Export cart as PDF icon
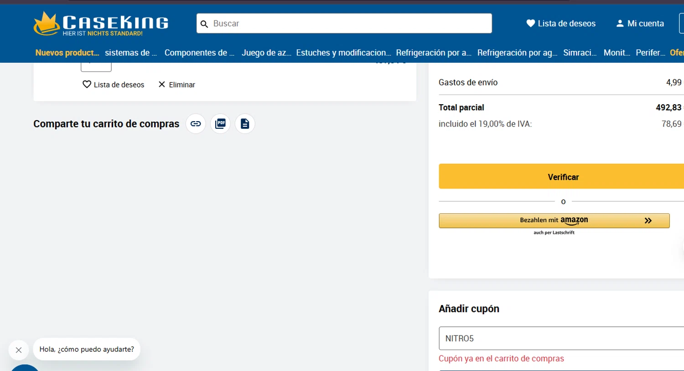Screen dimensions: 684x371 220,124
